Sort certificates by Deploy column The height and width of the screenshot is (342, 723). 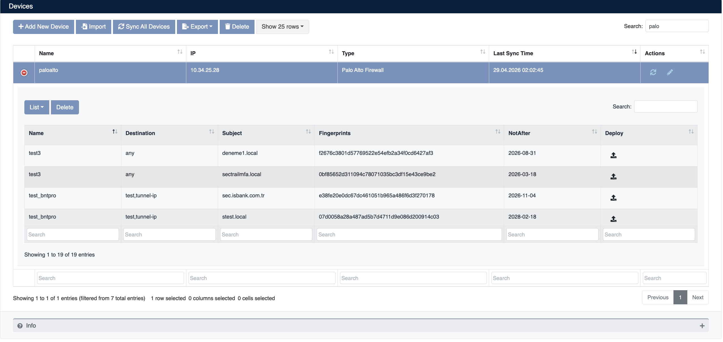(691, 132)
